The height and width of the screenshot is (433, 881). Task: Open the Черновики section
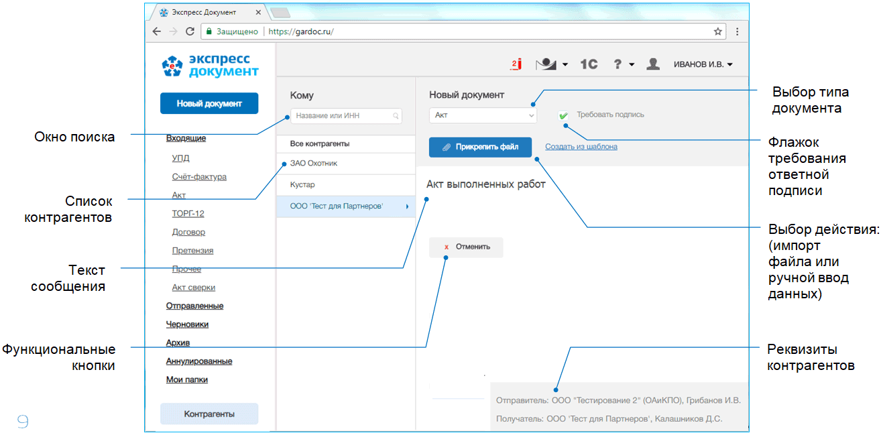(187, 324)
